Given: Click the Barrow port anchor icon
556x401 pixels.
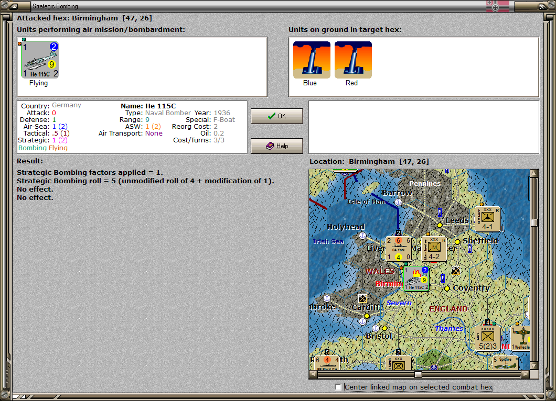Looking at the screenshot, I should click(398, 202).
